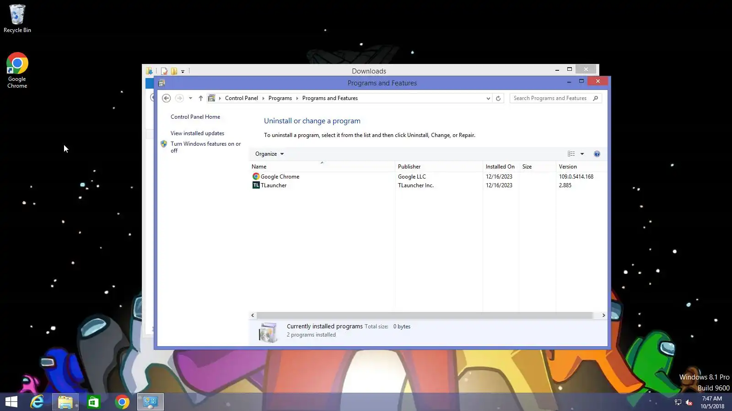Click version 109.0.5414.168 cell

(576, 177)
